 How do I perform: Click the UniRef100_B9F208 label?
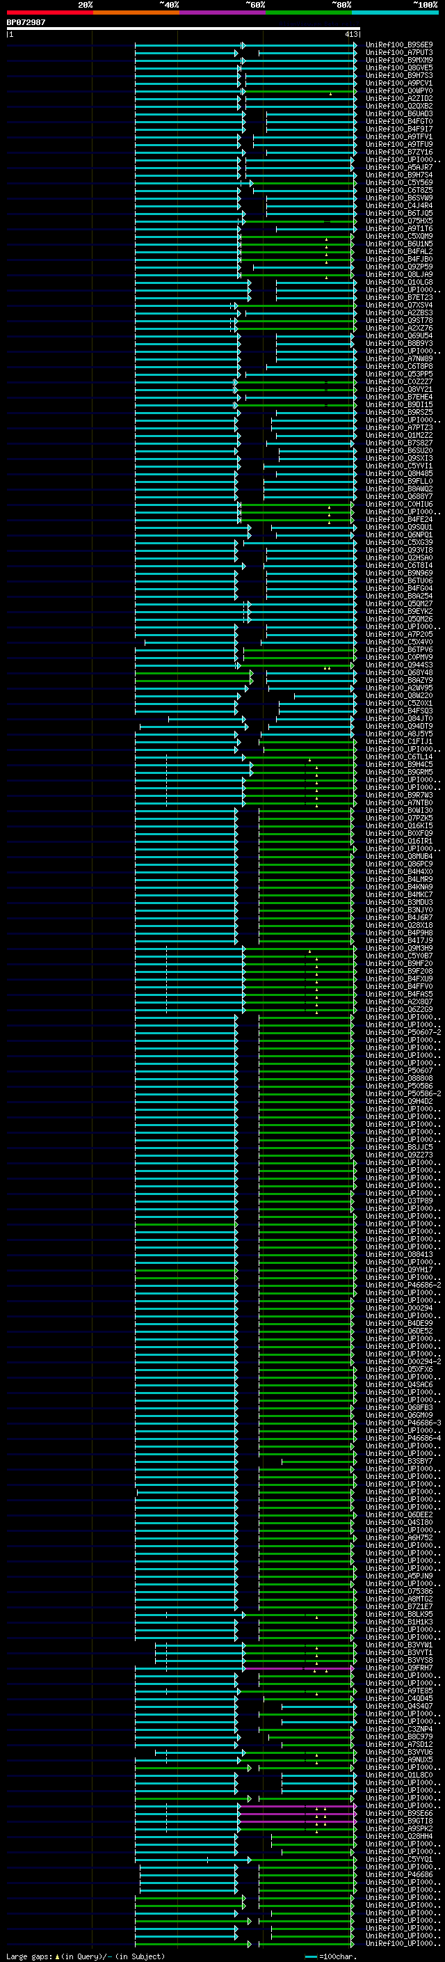point(399,971)
